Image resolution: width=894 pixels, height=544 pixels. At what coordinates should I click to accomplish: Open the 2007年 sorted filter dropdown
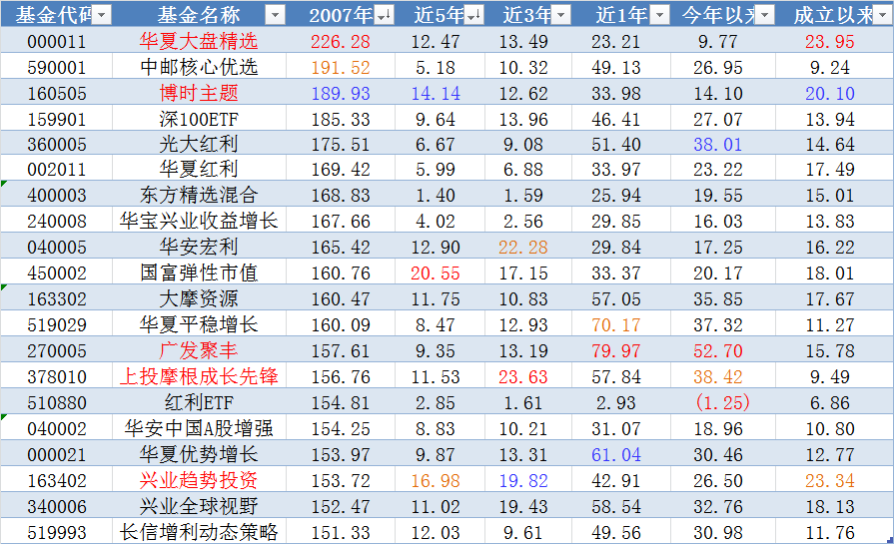pyautogui.click(x=385, y=15)
